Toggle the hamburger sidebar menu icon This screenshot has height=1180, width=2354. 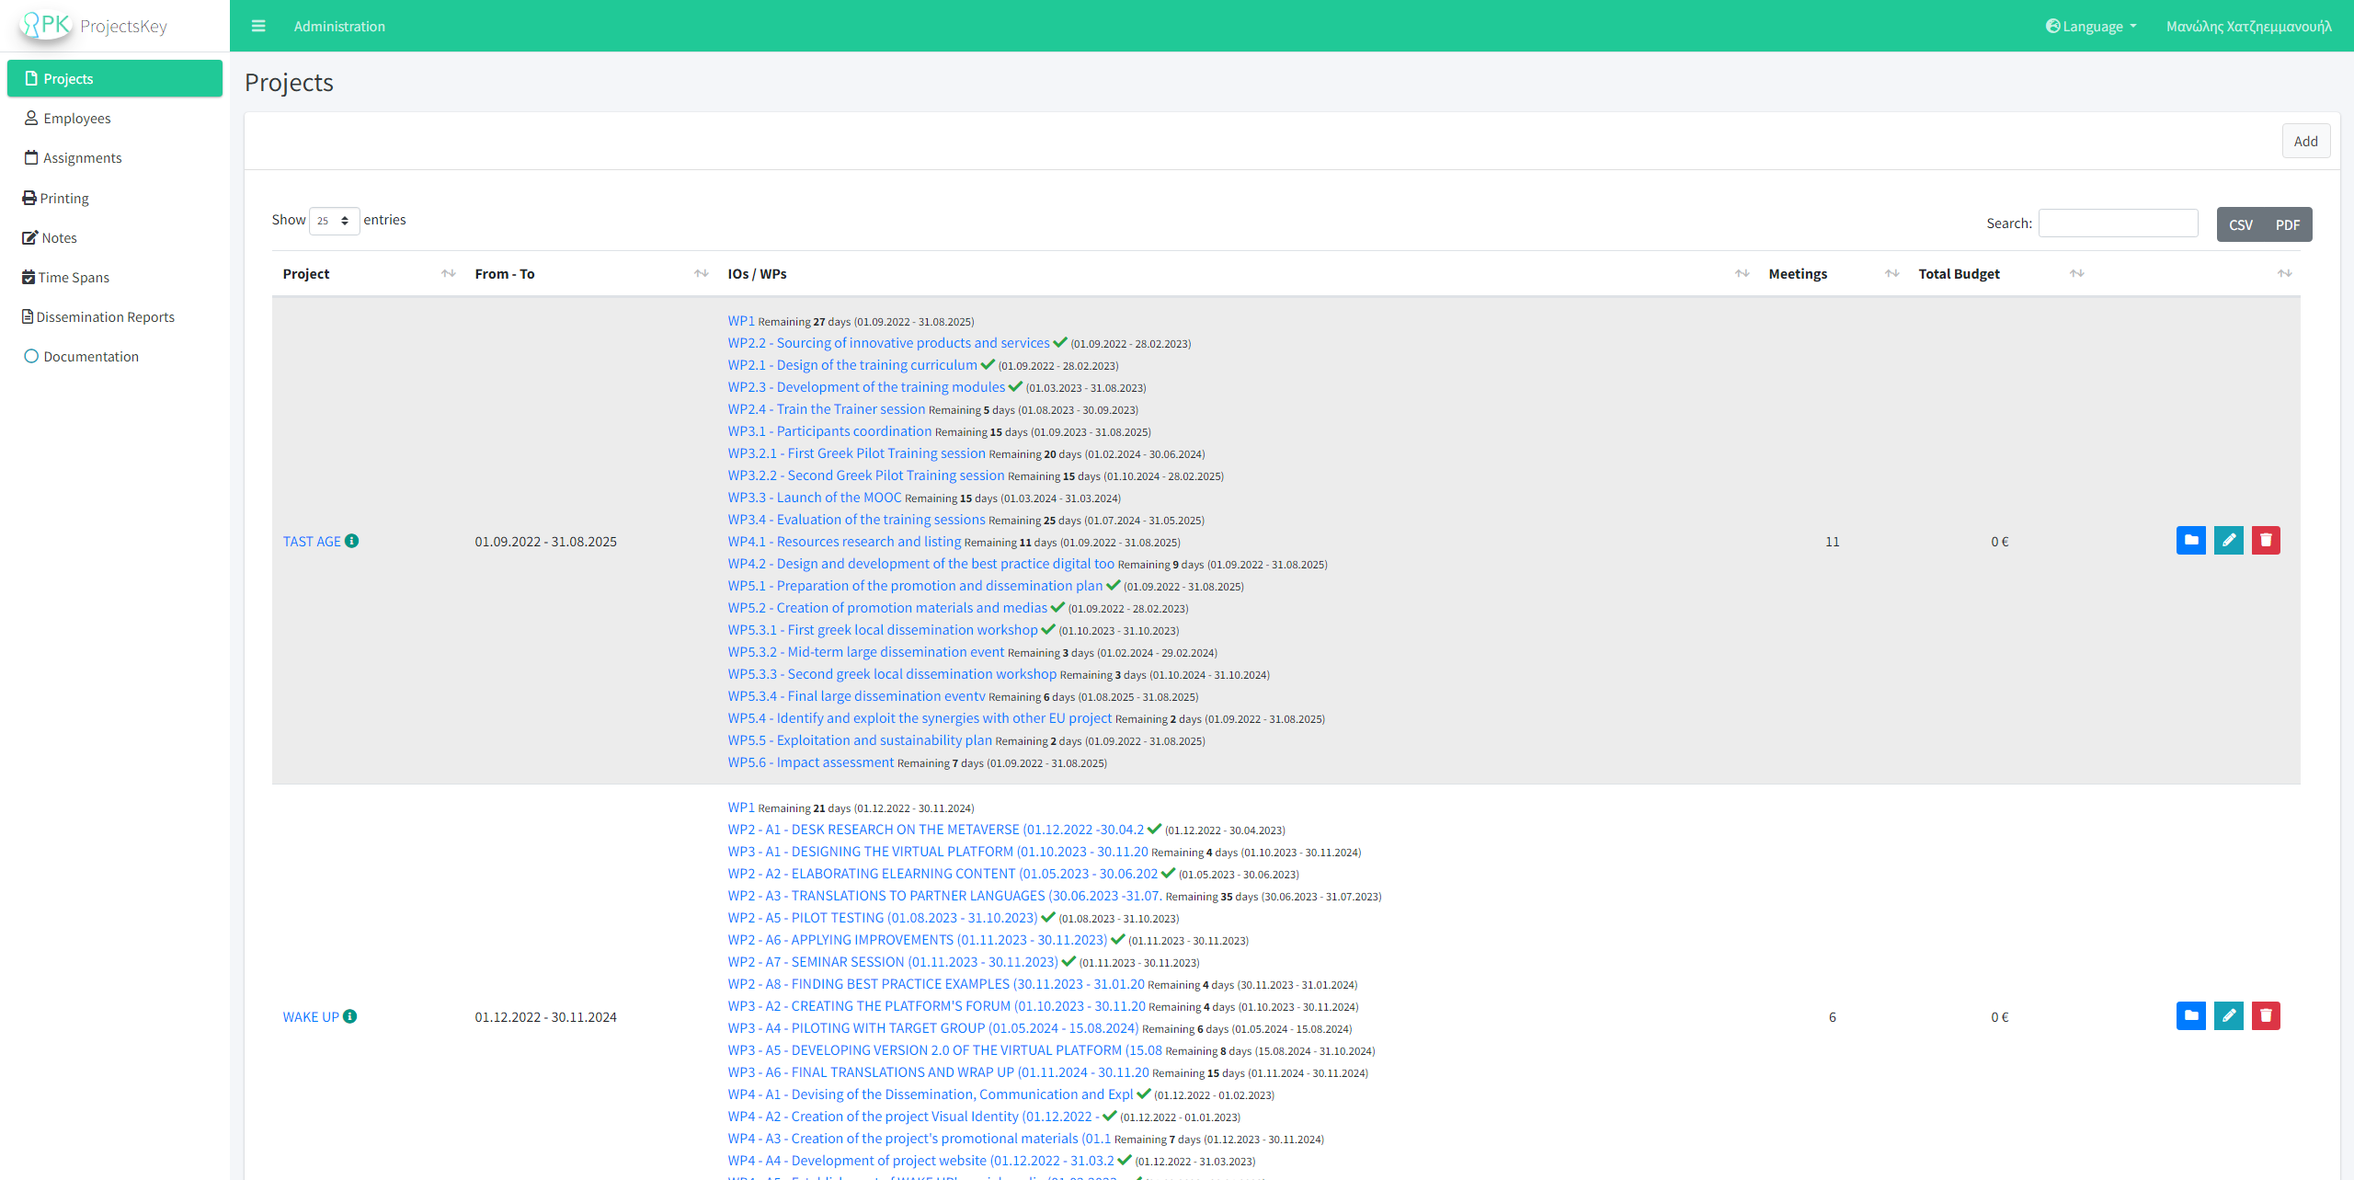(258, 26)
